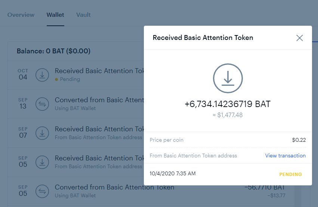Open the Vault tab

83,15
